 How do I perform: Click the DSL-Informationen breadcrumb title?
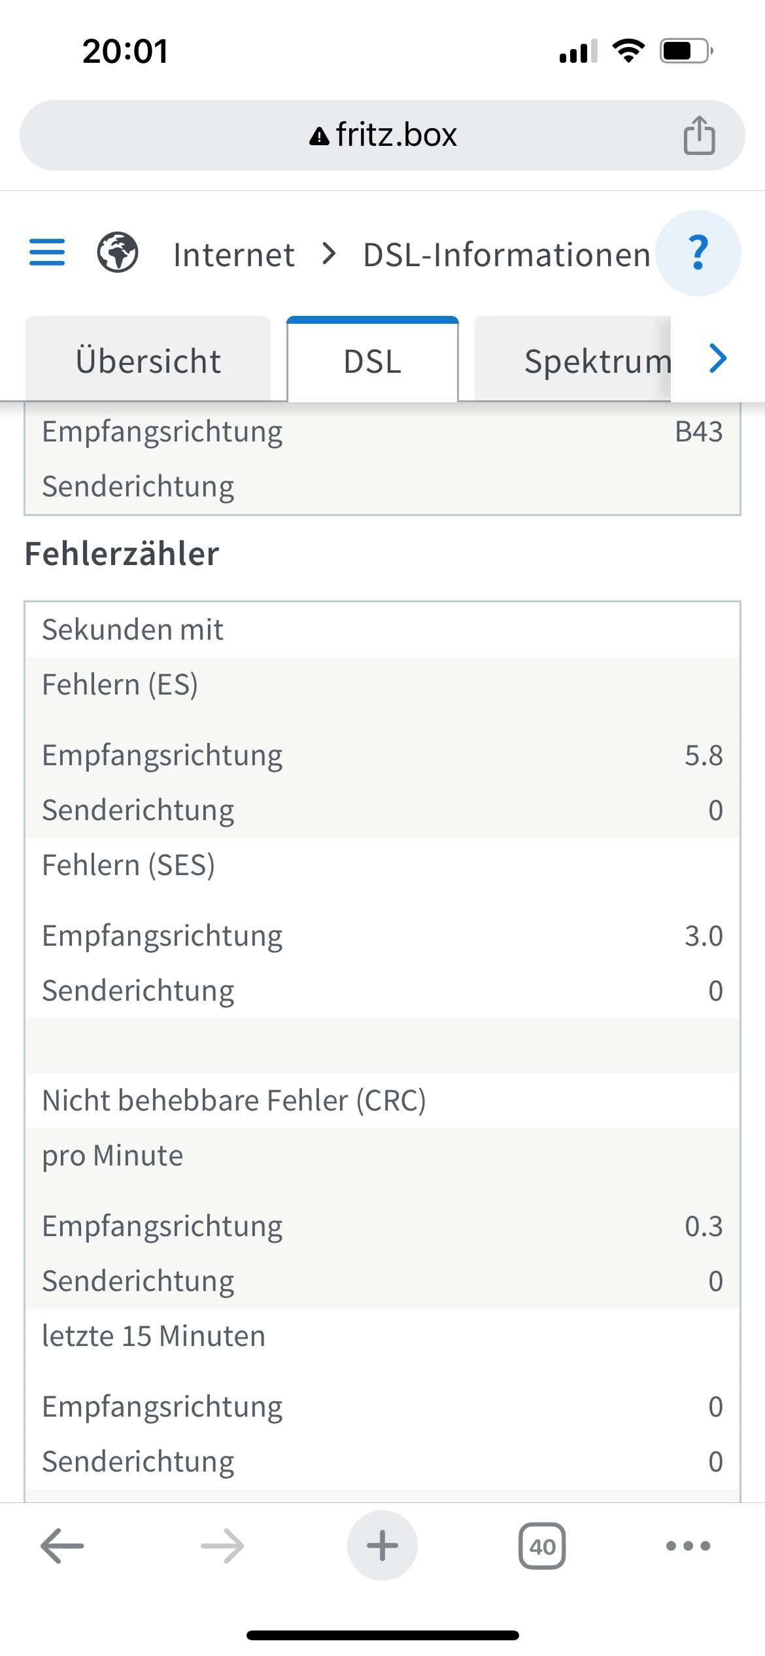[x=507, y=254]
